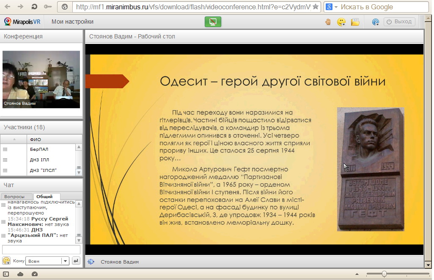Click the speedometer icon in status bar
The width and height of the screenshot is (434, 280).
tap(35, 274)
